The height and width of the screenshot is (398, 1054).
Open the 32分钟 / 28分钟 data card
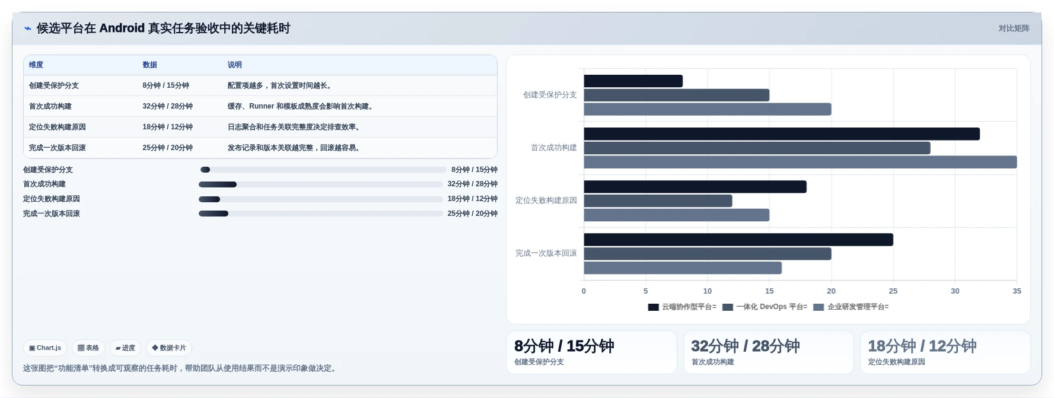(x=769, y=352)
